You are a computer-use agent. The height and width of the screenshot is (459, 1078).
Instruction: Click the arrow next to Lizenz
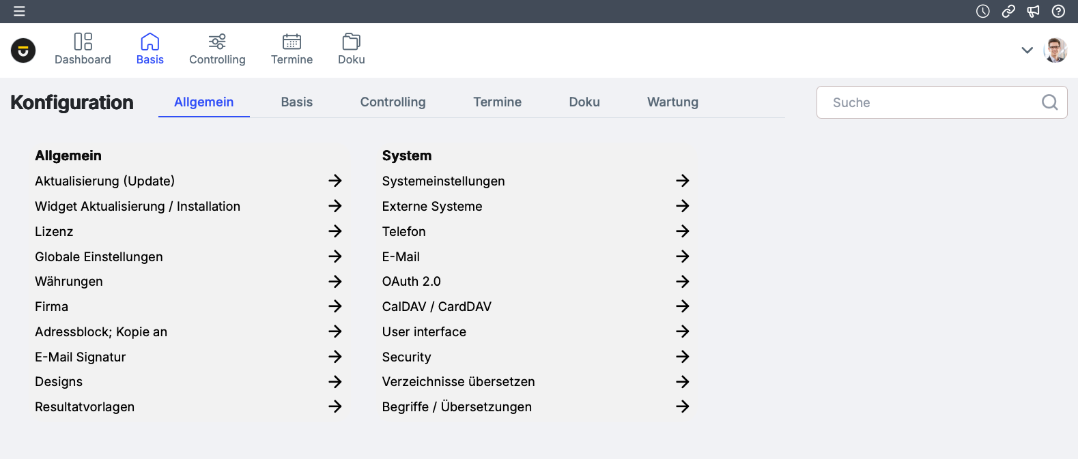335,231
